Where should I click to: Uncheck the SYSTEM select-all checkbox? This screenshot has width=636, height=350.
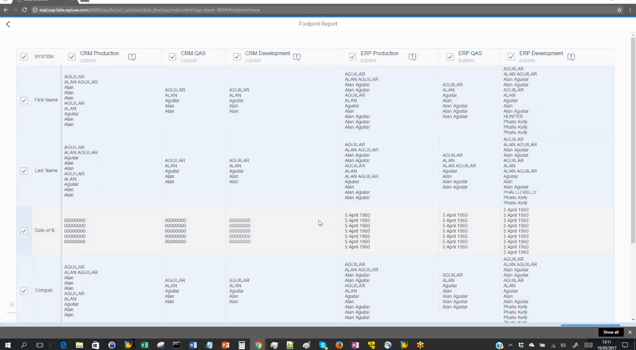click(24, 57)
